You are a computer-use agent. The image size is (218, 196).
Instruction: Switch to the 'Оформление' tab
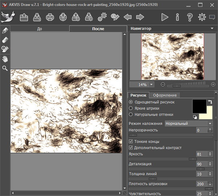click(165, 95)
